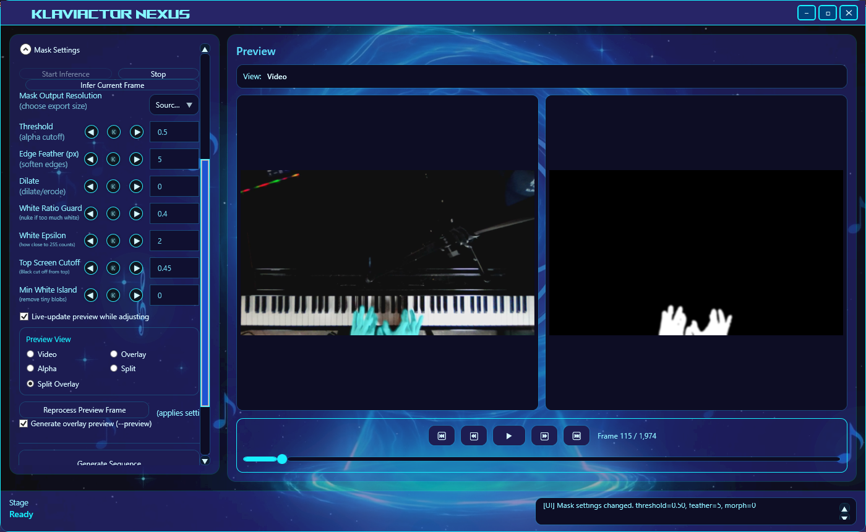
Task: Increase Top Screen Cutoff with its arrow icon
Action: point(136,268)
